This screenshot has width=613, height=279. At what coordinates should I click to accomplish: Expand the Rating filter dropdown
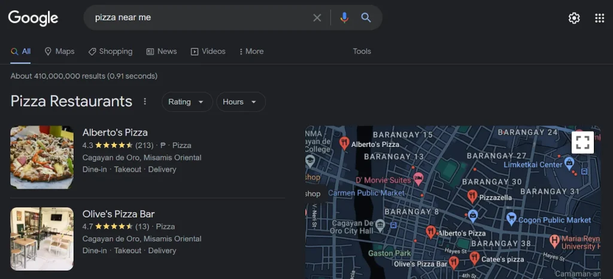point(187,102)
